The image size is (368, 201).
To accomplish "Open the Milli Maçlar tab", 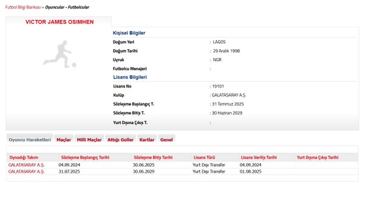I will coord(89,140).
